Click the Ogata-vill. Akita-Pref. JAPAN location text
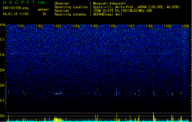 [136, 7]
